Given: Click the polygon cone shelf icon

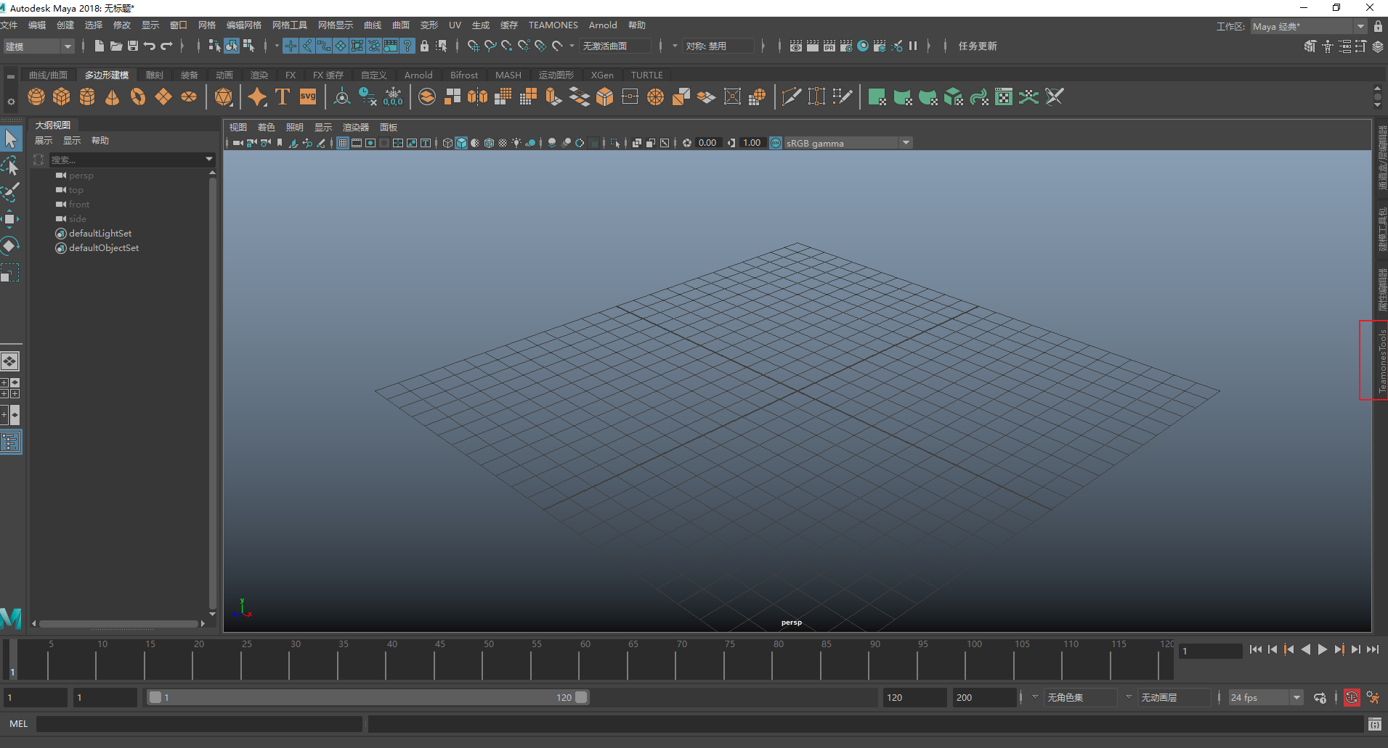Looking at the screenshot, I should [112, 96].
